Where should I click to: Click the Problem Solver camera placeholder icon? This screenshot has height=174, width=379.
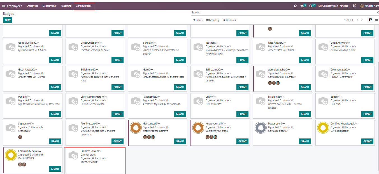point(73,155)
